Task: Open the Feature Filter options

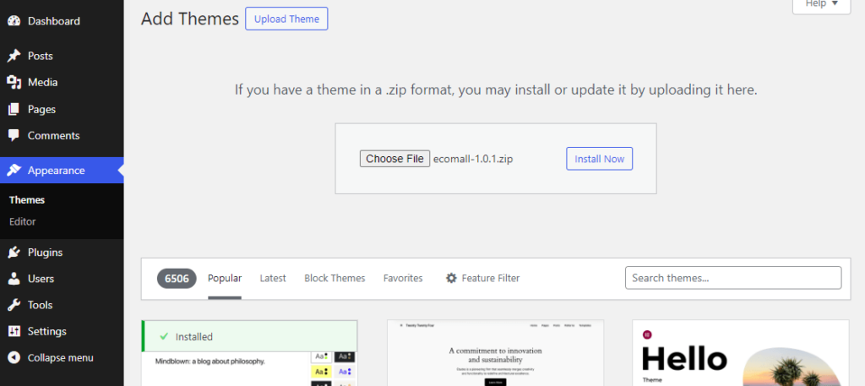Action: 482,279
